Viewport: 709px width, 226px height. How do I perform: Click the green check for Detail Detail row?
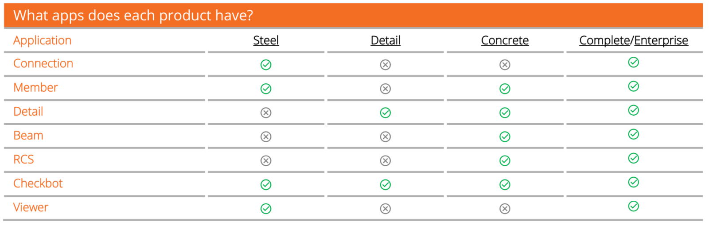coord(386,113)
